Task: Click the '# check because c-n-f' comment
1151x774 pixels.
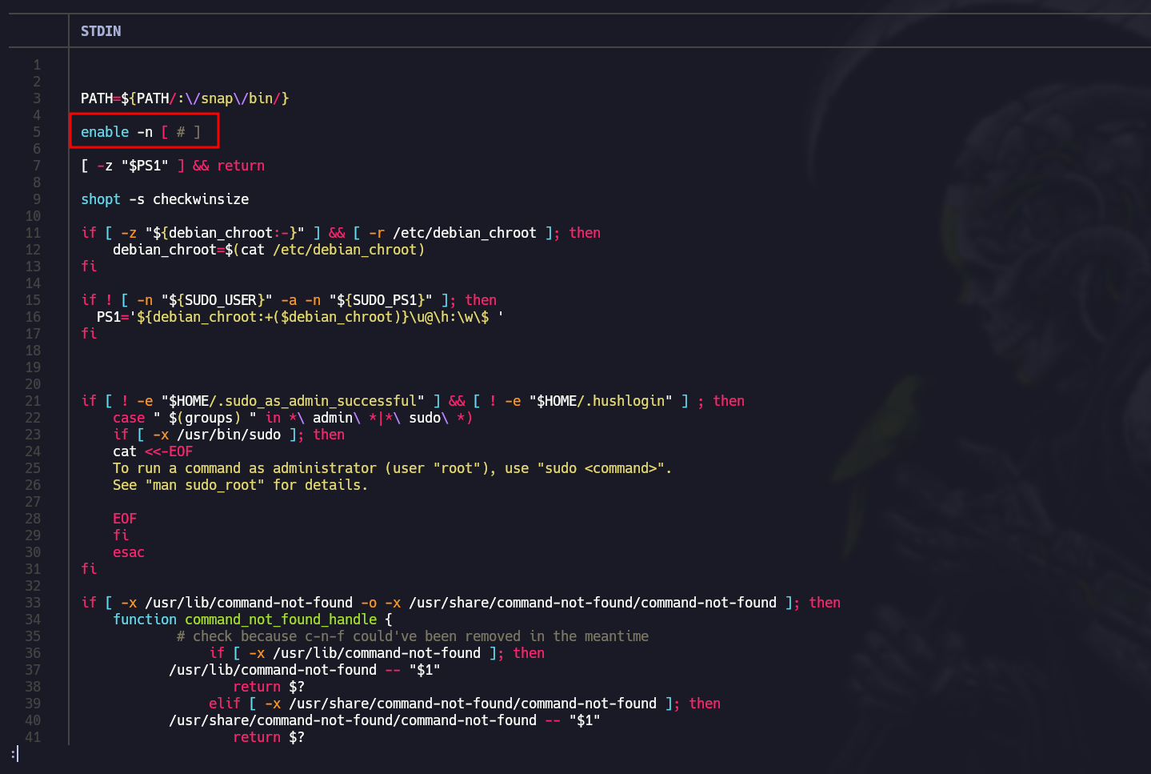Action: click(x=412, y=636)
